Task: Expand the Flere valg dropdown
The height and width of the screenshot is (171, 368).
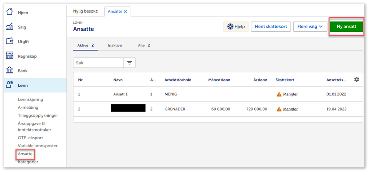Action: pyautogui.click(x=310, y=27)
